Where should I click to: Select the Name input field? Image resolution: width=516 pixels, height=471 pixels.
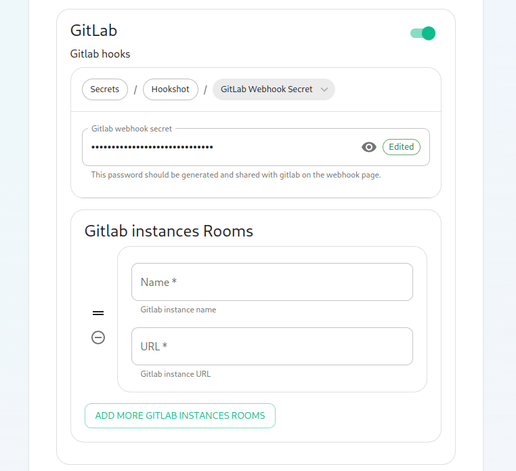272,282
